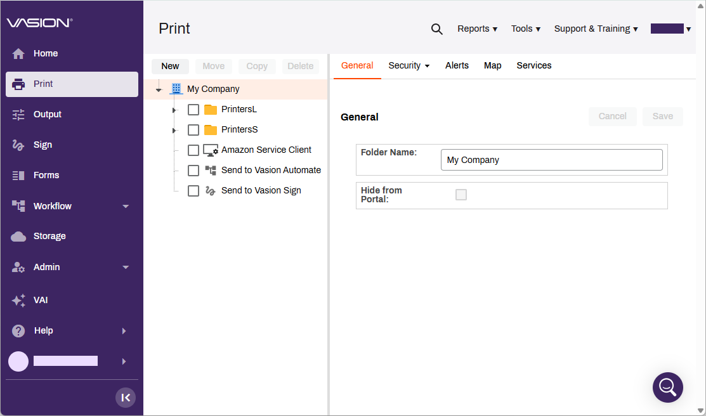
Task: Click the Output sliders icon
Action: tap(18, 115)
